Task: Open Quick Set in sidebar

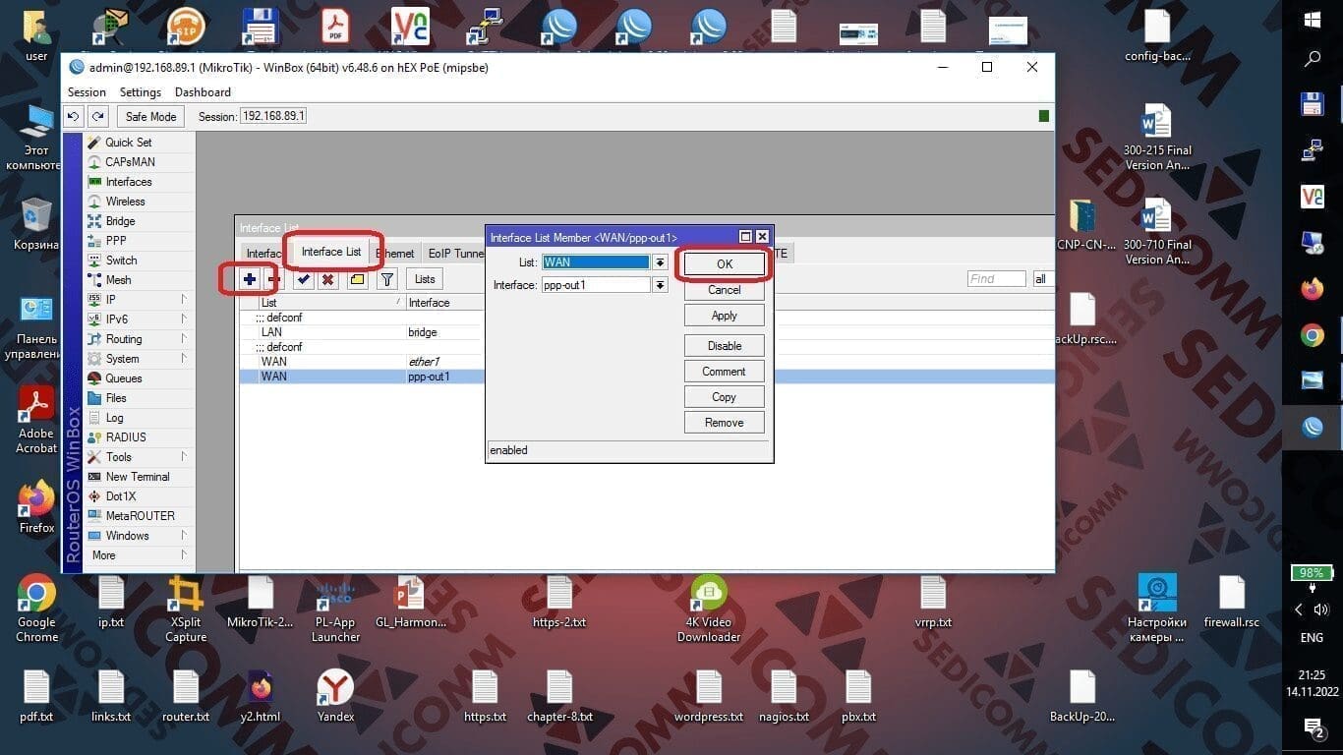Action: (x=128, y=143)
